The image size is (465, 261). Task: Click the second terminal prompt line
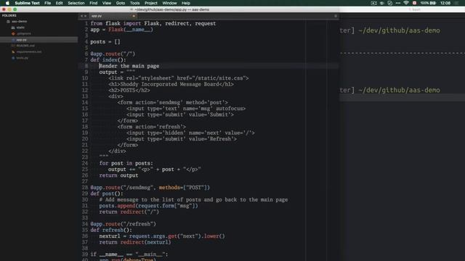tap(389, 90)
